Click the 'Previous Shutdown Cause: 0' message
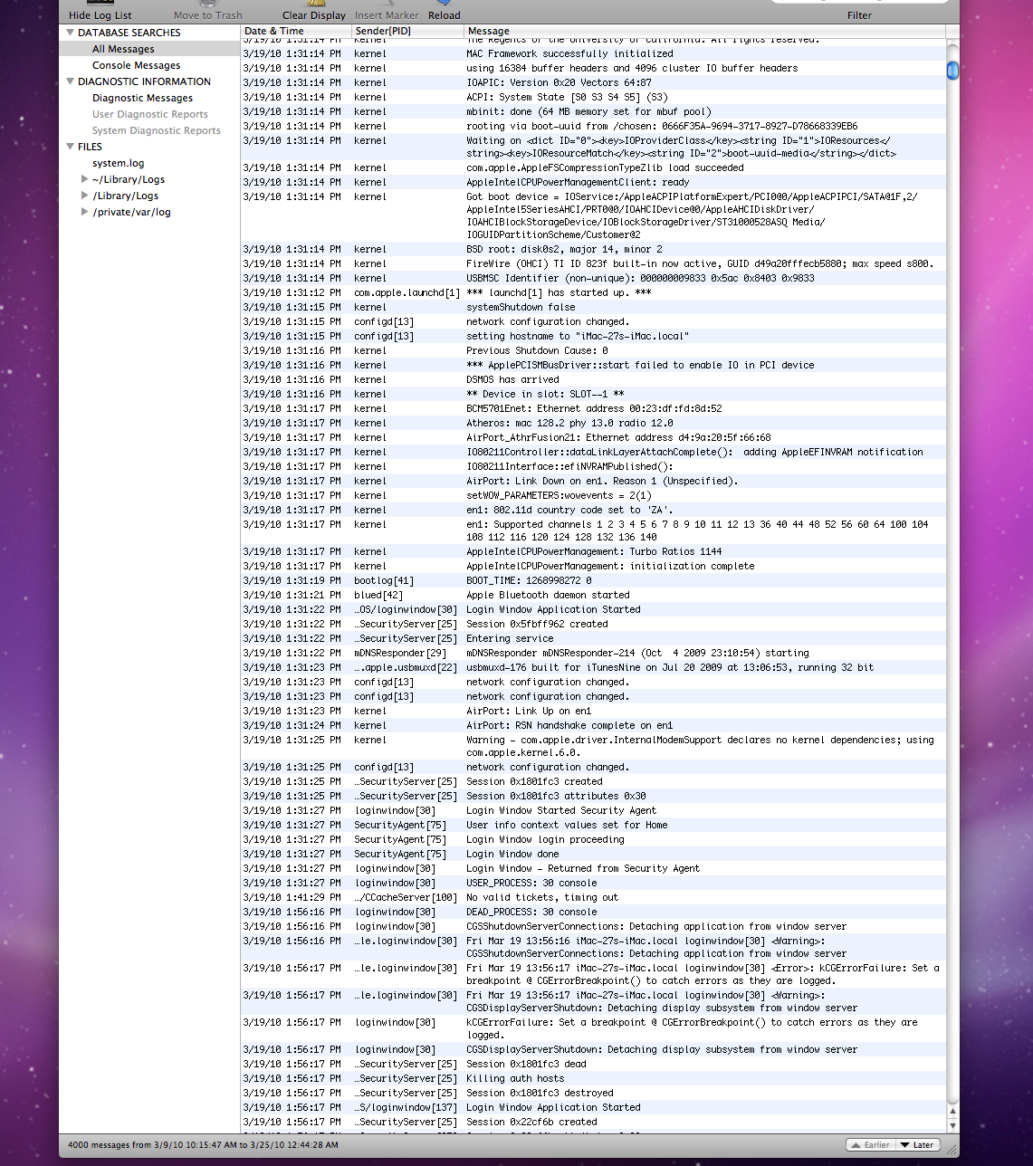 (537, 350)
